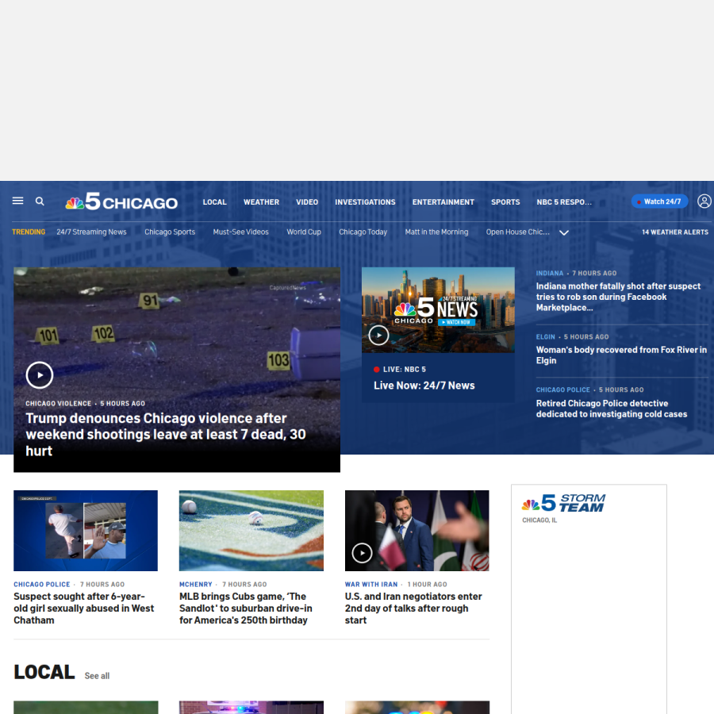Read Retired Chicago Police detective story

pyautogui.click(x=612, y=409)
